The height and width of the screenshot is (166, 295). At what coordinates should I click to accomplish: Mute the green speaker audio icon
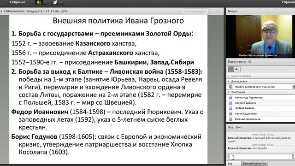point(39,2)
